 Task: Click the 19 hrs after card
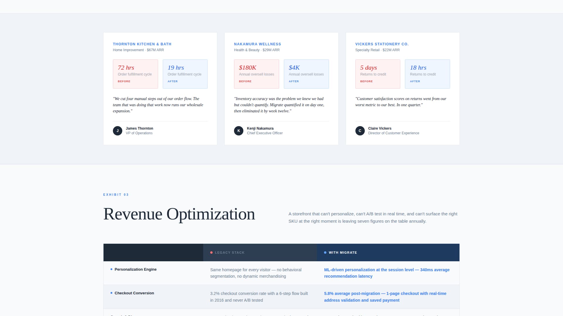pyautogui.click(x=185, y=74)
